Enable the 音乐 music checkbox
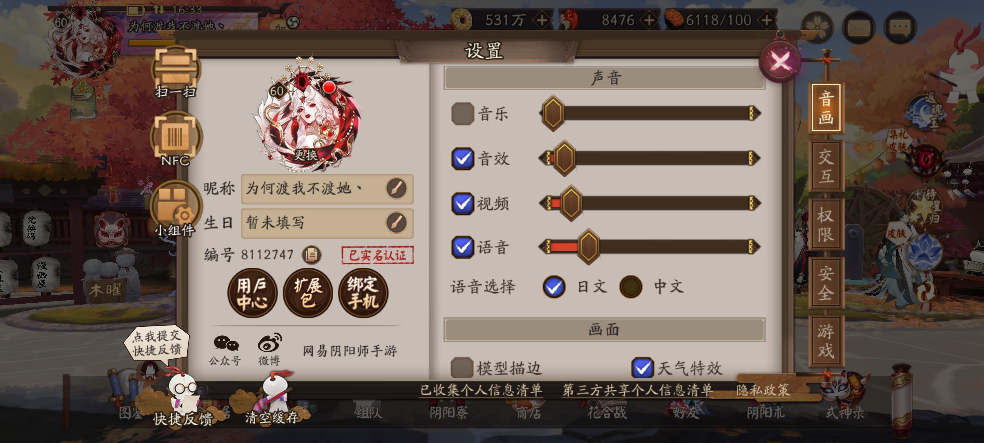The width and height of the screenshot is (984, 443). click(462, 114)
